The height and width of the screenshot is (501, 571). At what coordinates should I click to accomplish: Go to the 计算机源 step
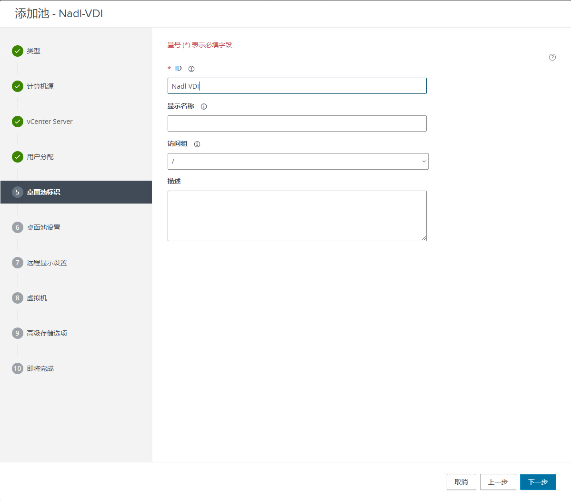40,86
